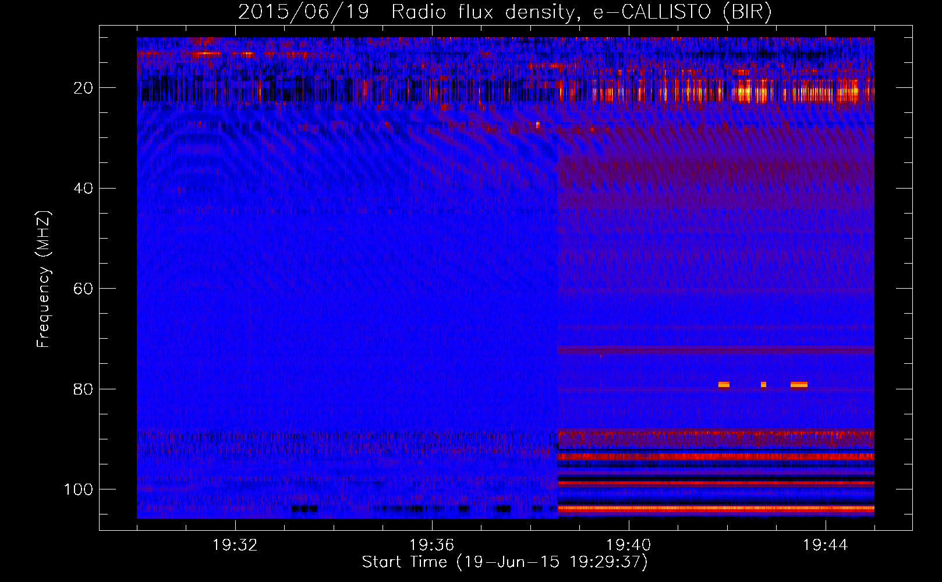942x582 pixels.
Task: Click the frequency tick label "40"
Action: pos(83,189)
